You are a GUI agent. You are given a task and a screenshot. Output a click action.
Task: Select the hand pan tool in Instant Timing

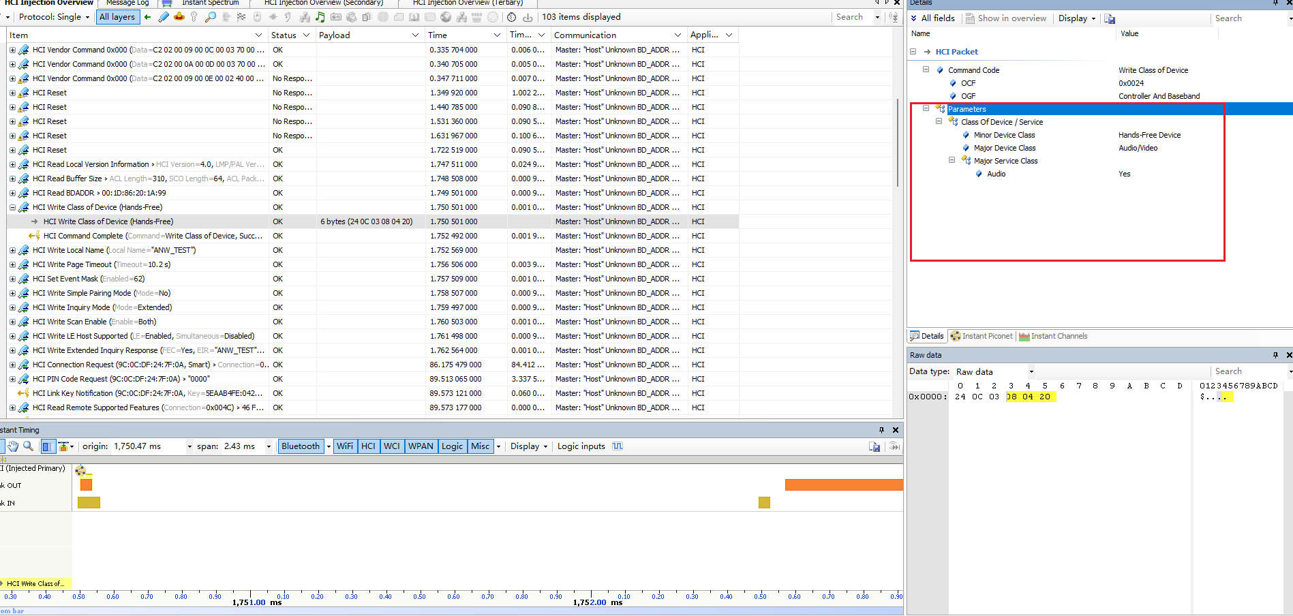click(x=13, y=446)
